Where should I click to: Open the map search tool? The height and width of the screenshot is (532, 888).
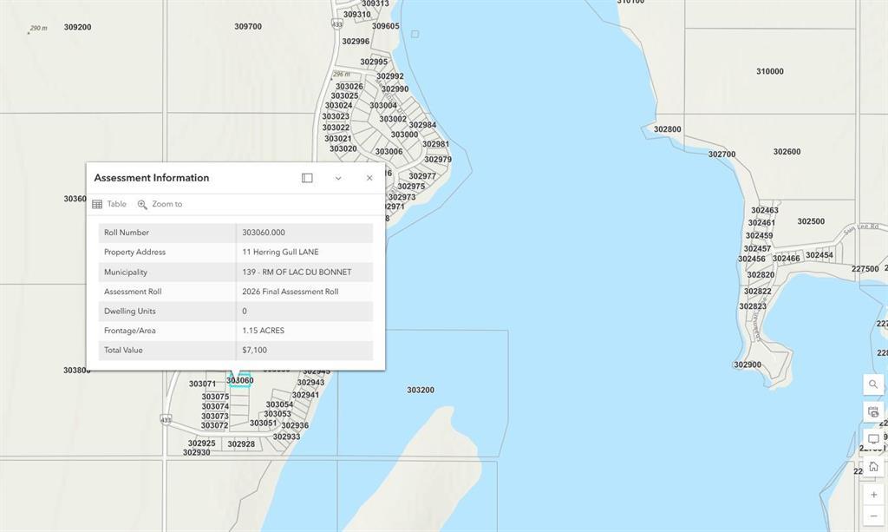pyautogui.click(x=873, y=384)
